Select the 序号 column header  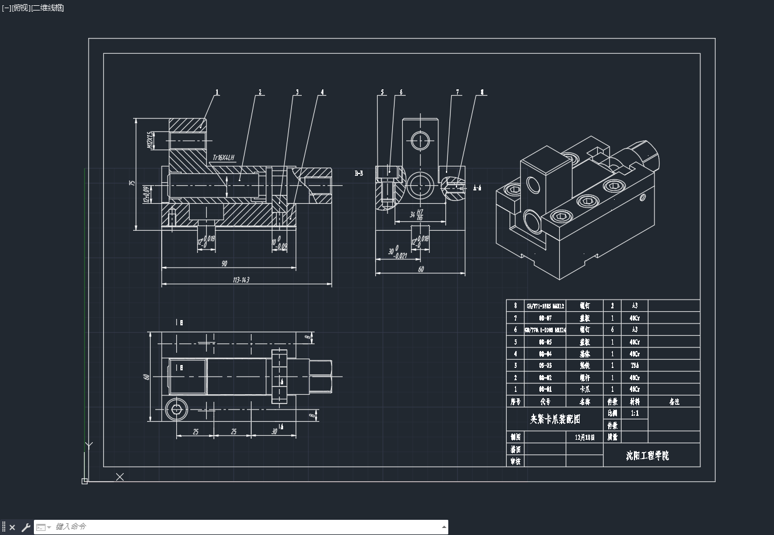[x=515, y=401]
